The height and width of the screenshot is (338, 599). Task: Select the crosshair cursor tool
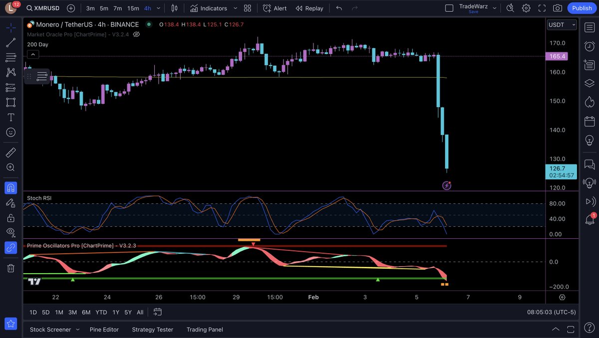pyautogui.click(x=10, y=27)
